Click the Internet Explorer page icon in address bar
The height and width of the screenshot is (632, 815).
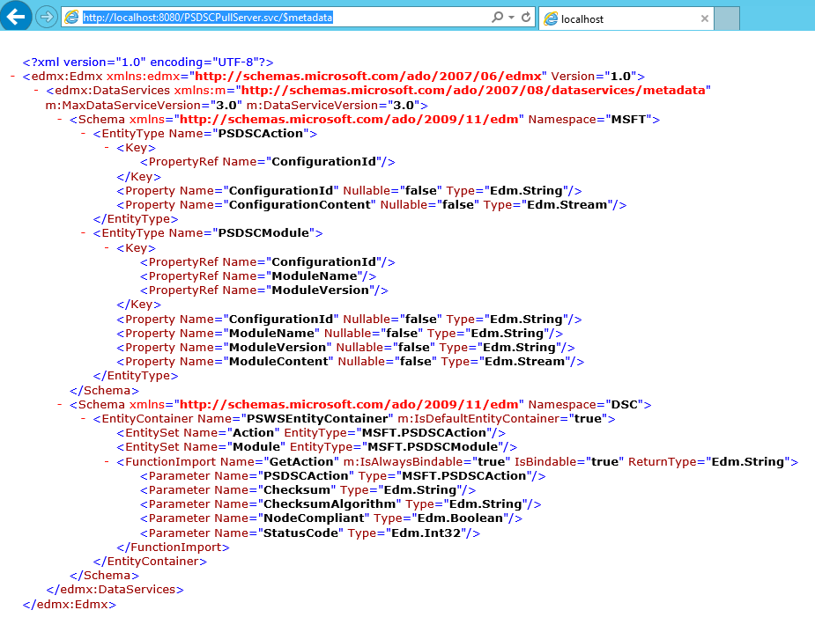(x=71, y=17)
